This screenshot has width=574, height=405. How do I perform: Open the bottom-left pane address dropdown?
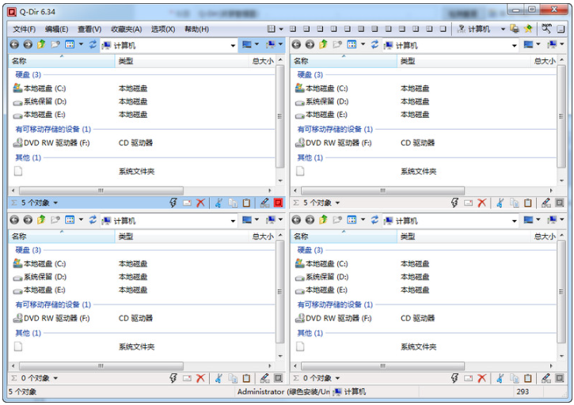pyautogui.click(x=233, y=221)
